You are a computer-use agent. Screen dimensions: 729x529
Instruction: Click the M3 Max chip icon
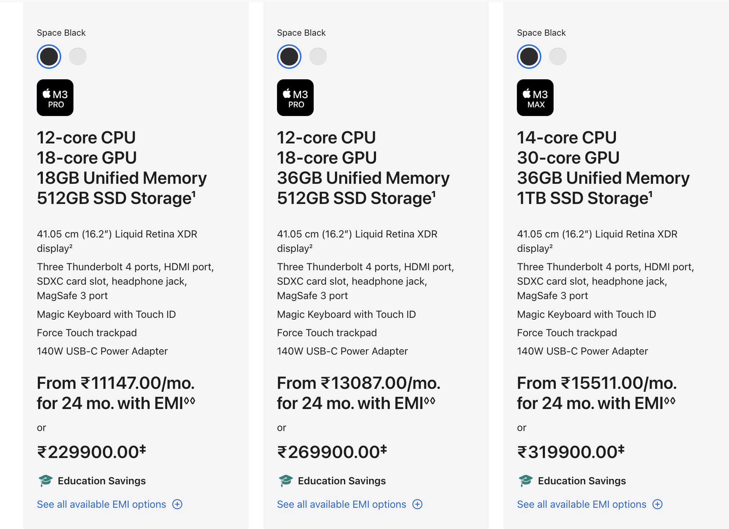pos(535,98)
